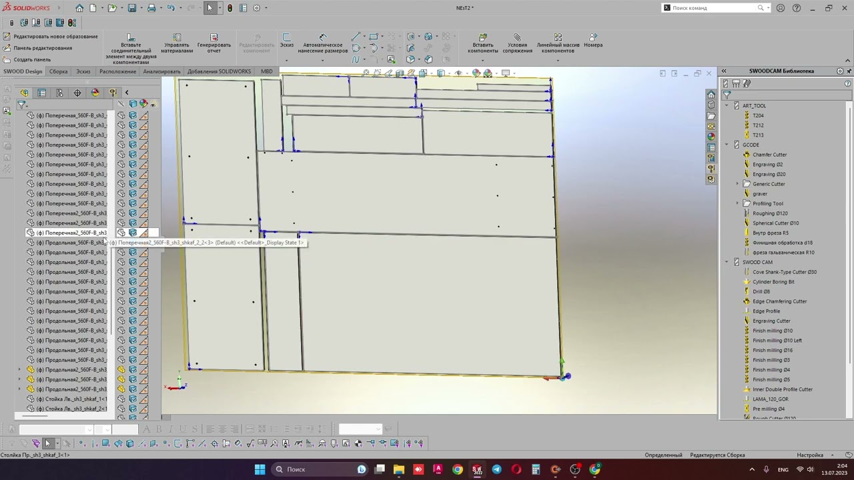Open the Select tool dropdown arrow
This screenshot has height=480, width=854.
tap(219, 8)
